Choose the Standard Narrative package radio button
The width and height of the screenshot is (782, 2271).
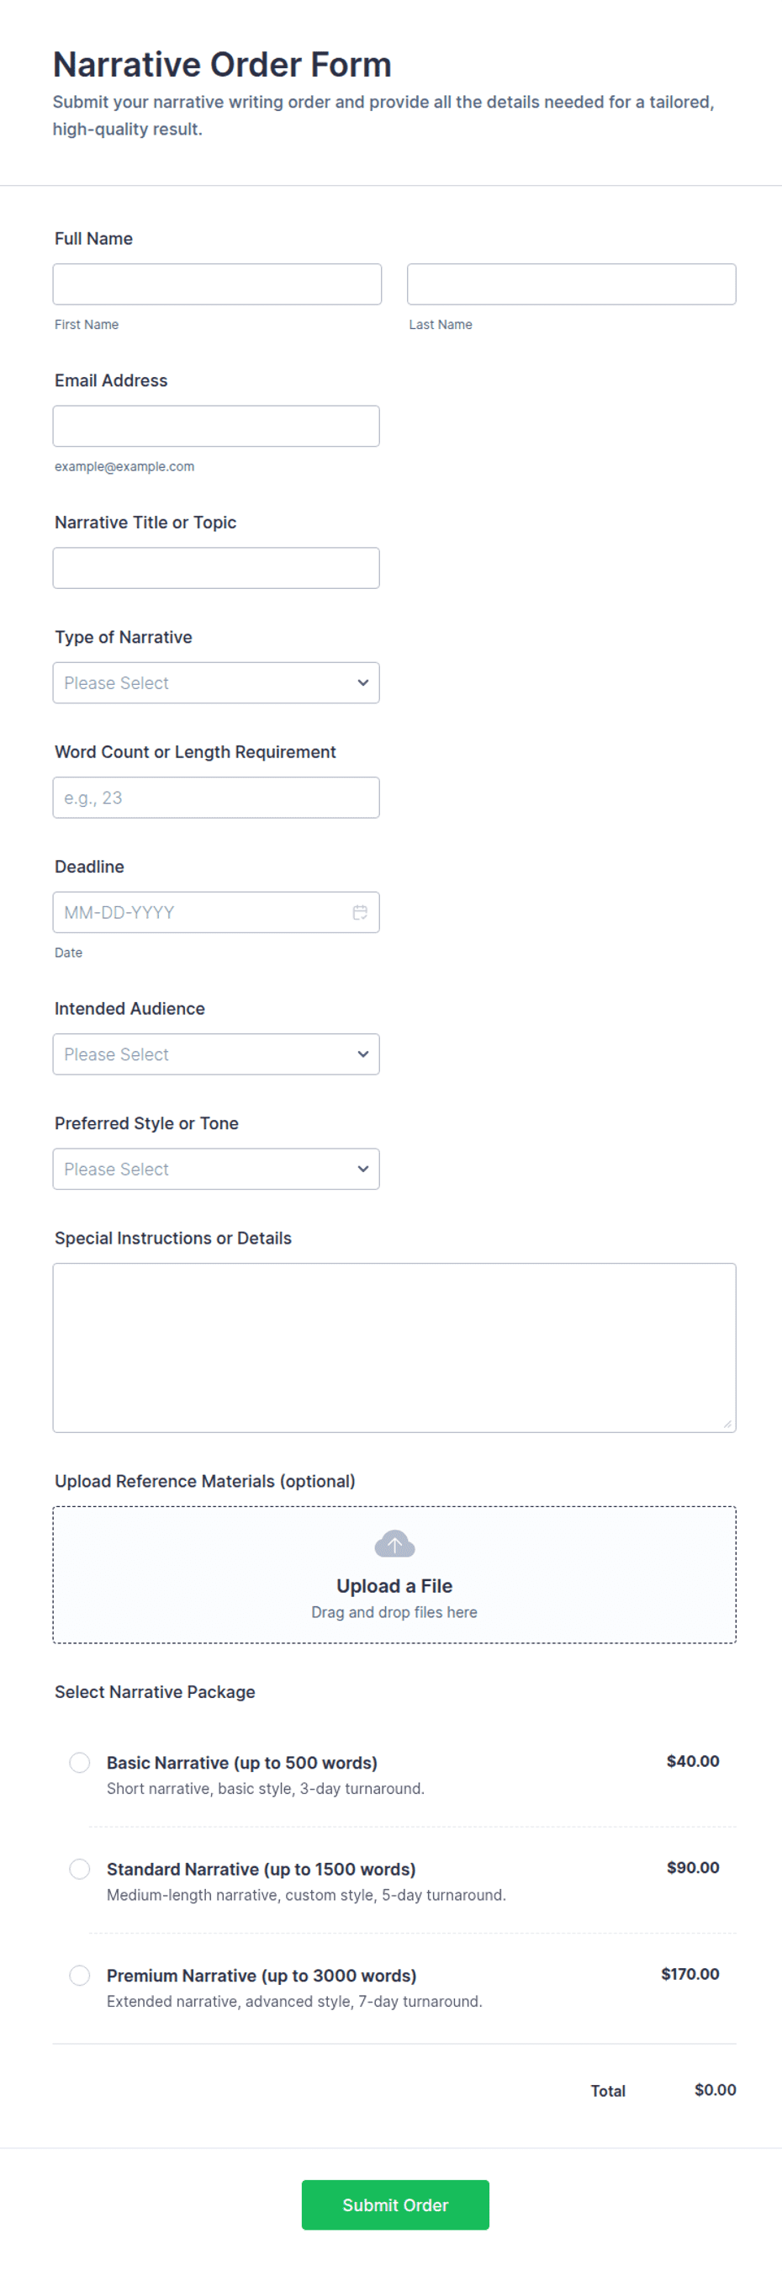point(79,1869)
